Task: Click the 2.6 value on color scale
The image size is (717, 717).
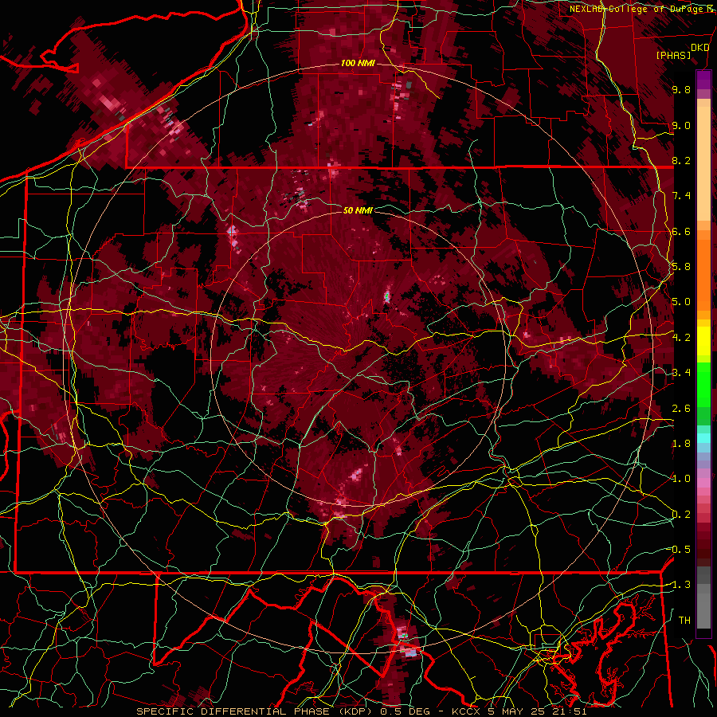Action: (x=681, y=409)
